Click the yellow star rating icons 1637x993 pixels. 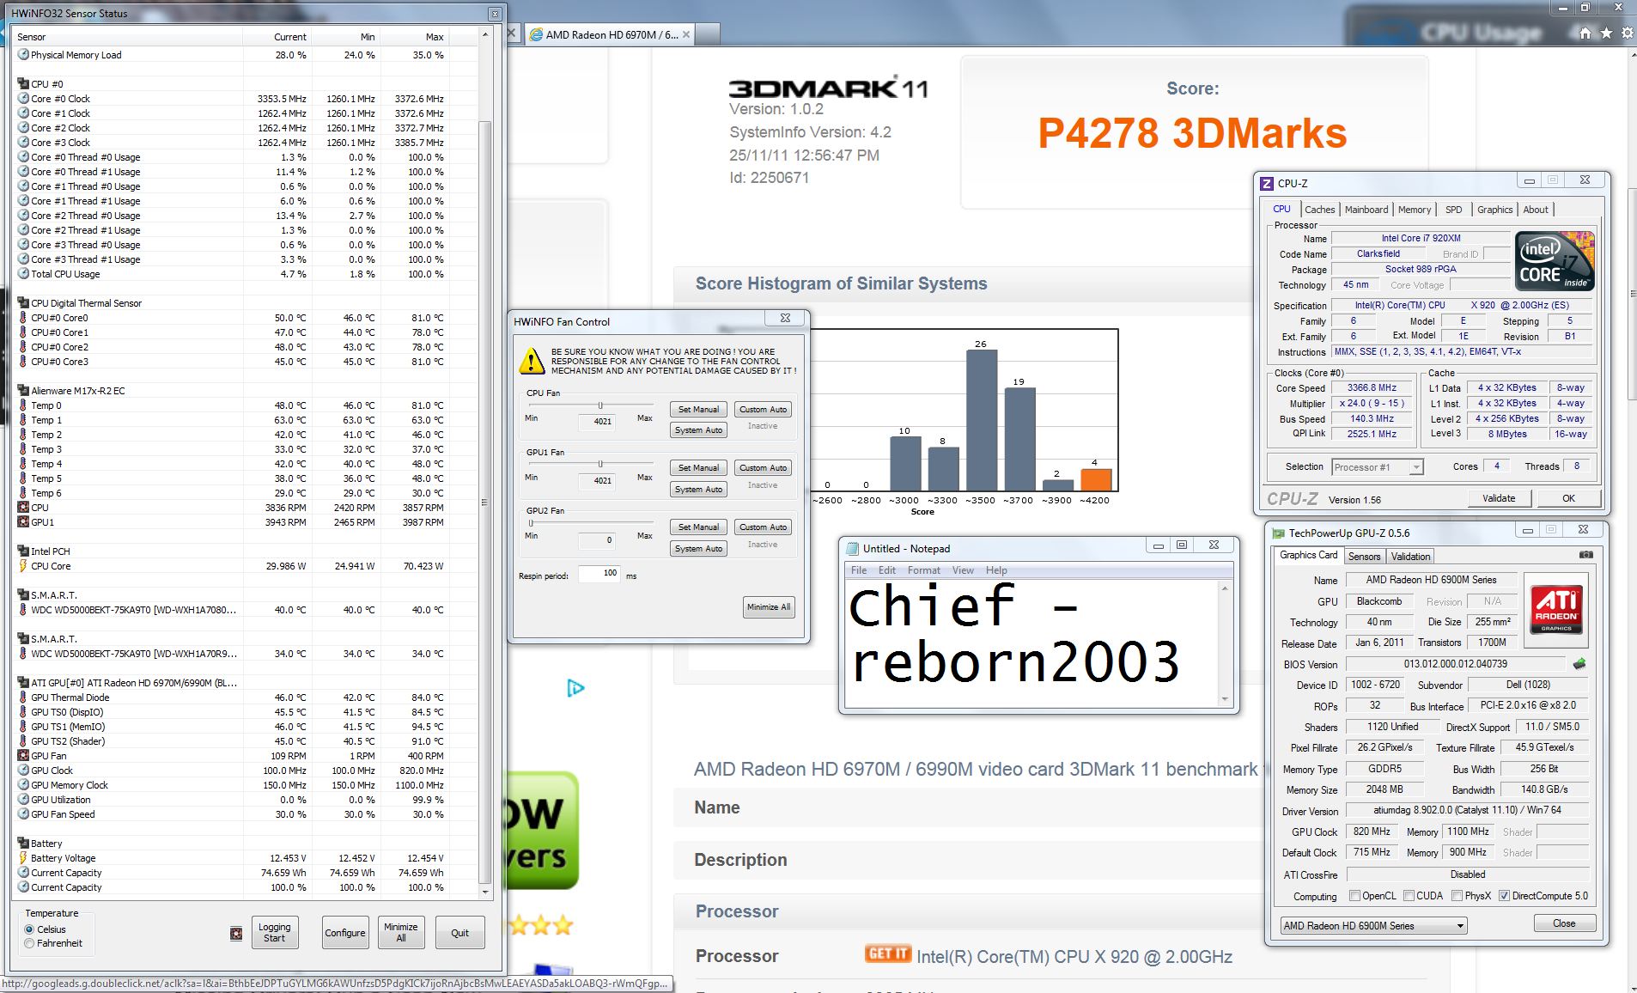point(540,925)
